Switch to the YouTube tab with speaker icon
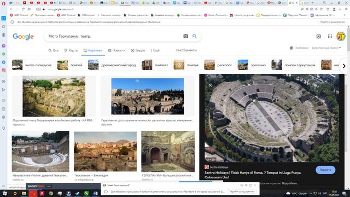Image resolution: width=350 pixels, height=197 pixels. click(x=52, y=3)
